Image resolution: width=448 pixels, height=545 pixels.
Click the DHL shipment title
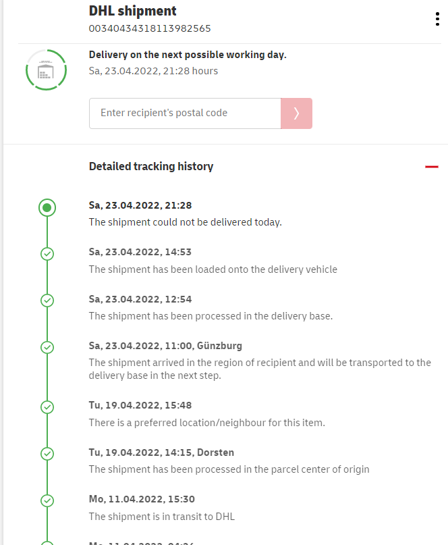coord(132,11)
